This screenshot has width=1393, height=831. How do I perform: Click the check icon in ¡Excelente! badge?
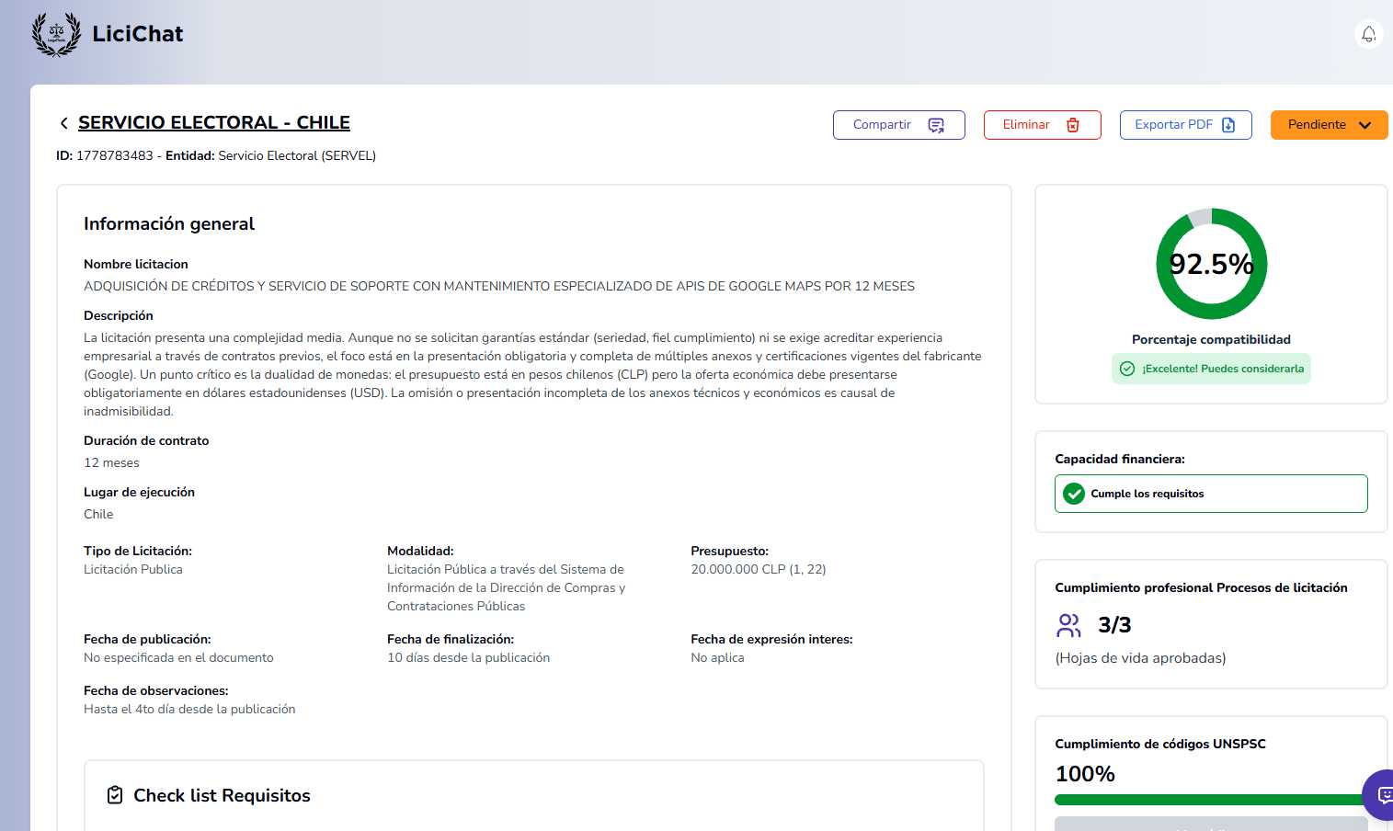pyautogui.click(x=1127, y=369)
